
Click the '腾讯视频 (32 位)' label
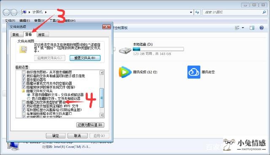click(145, 72)
